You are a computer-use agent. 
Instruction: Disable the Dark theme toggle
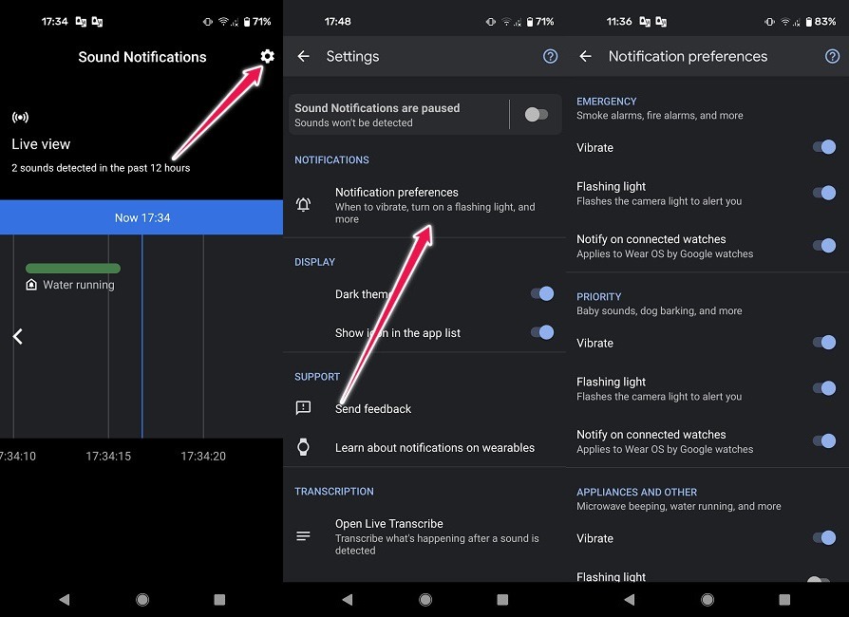tap(541, 293)
